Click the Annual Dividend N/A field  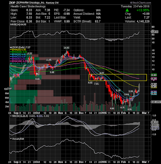coord(87,14)
